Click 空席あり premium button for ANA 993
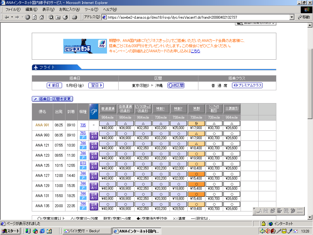 tap(94, 136)
